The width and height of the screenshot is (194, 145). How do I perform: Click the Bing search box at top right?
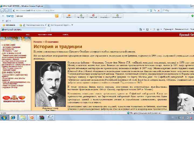tap(178, 10)
